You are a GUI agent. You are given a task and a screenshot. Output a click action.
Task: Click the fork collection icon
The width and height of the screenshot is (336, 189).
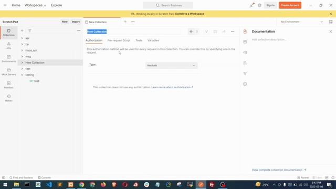pos(206,31)
